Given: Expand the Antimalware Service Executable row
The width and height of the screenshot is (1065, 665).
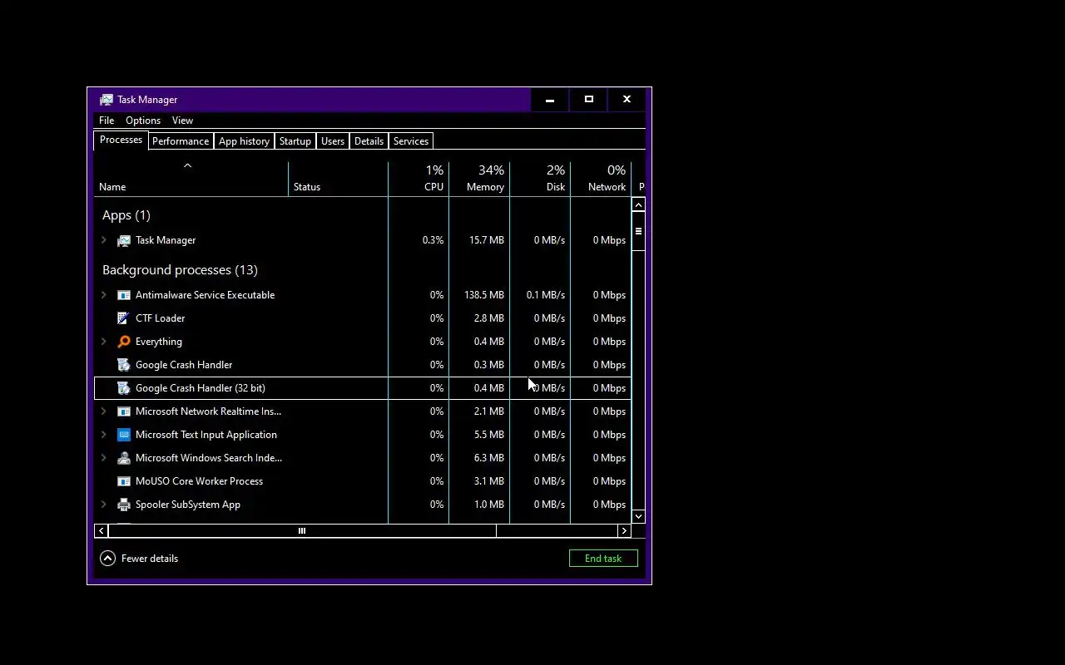Looking at the screenshot, I should click(x=104, y=295).
